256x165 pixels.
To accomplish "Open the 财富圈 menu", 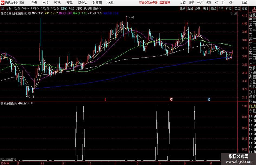I will pyautogui.click(x=97, y=3).
